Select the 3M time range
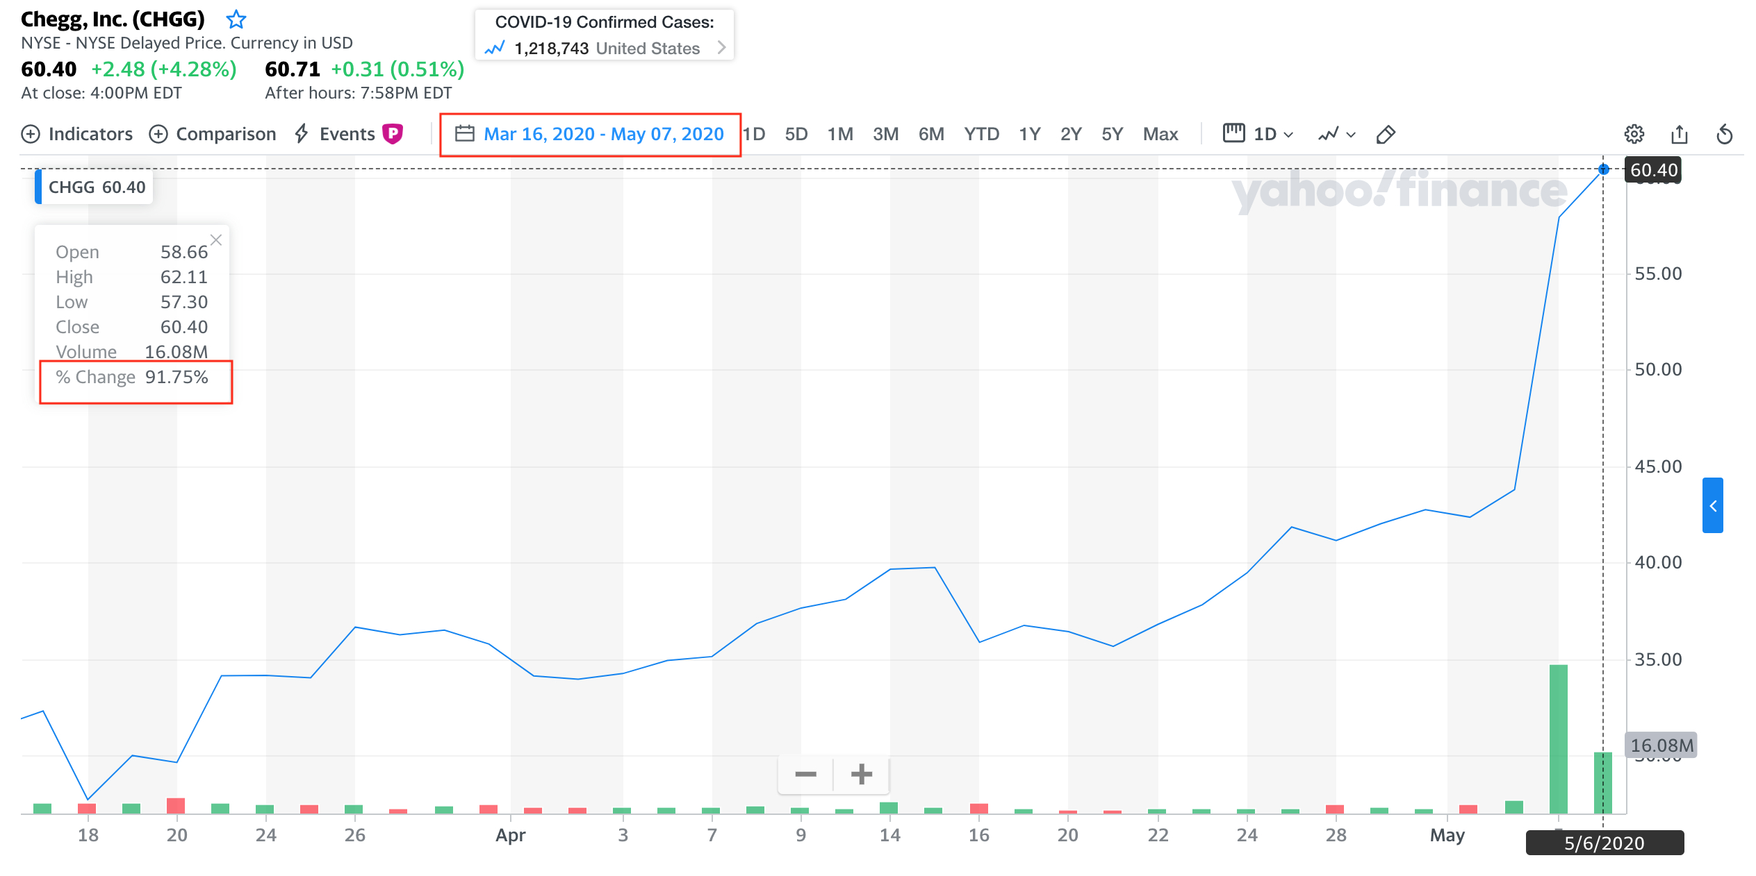1756x876 pixels. [x=886, y=134]
